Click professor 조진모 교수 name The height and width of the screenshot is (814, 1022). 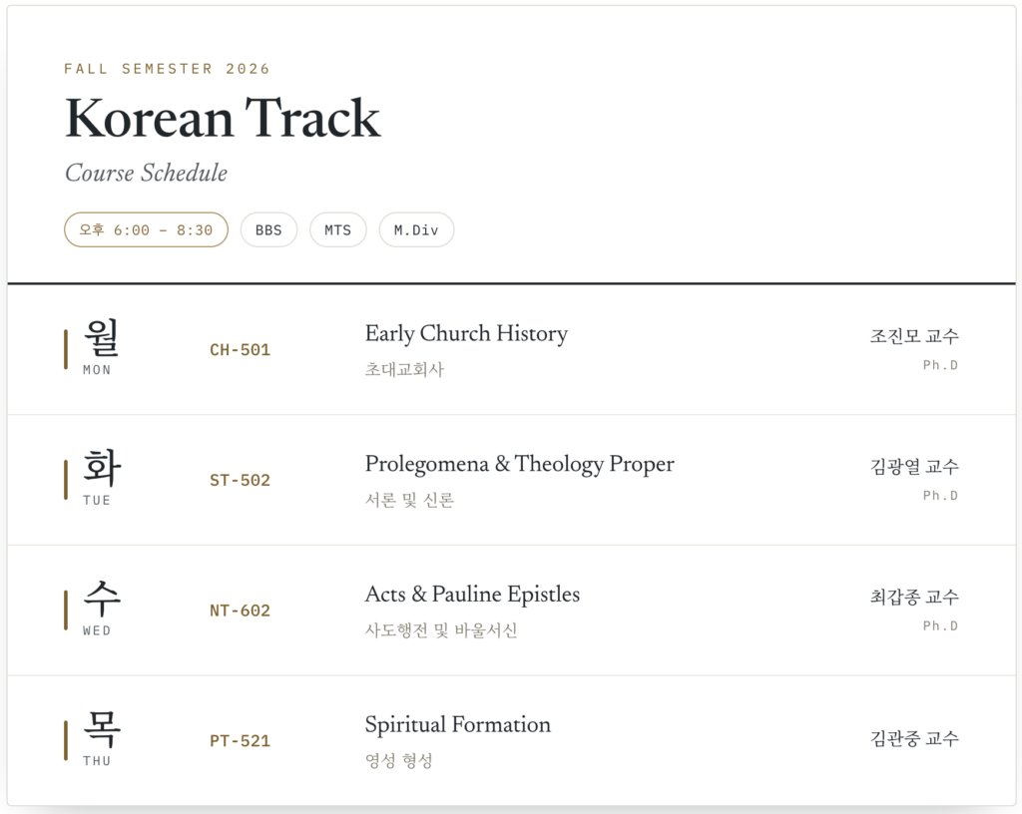click(x=914, y=336)
